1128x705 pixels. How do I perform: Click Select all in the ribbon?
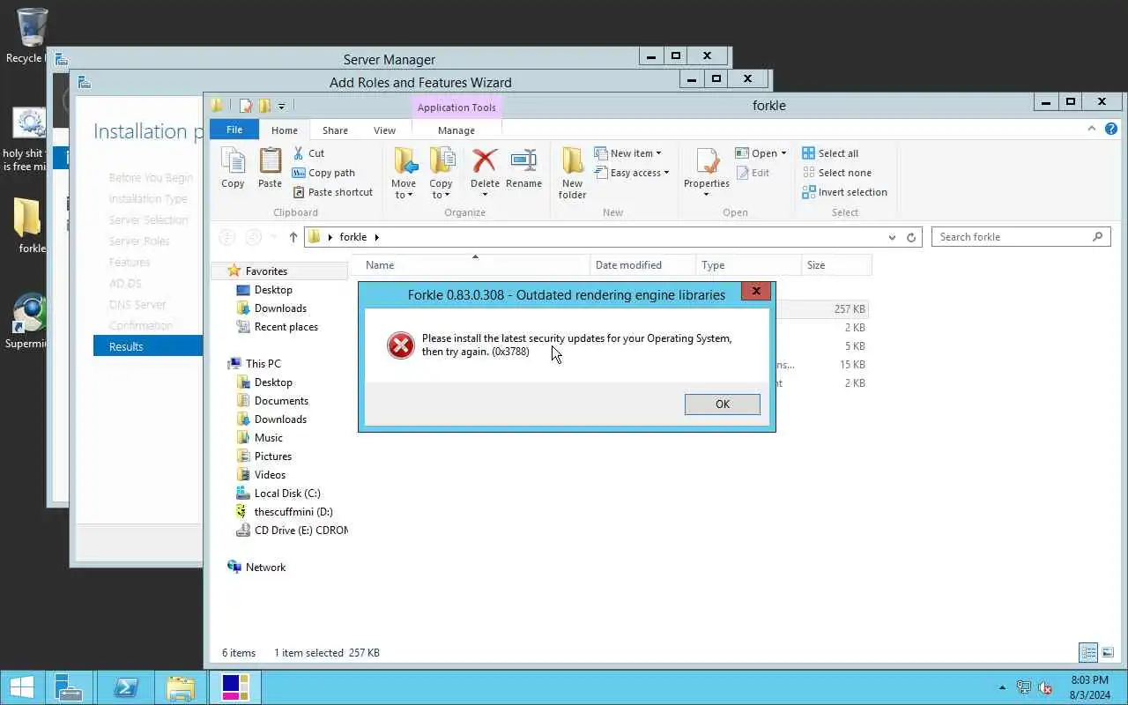pos(830,153)
